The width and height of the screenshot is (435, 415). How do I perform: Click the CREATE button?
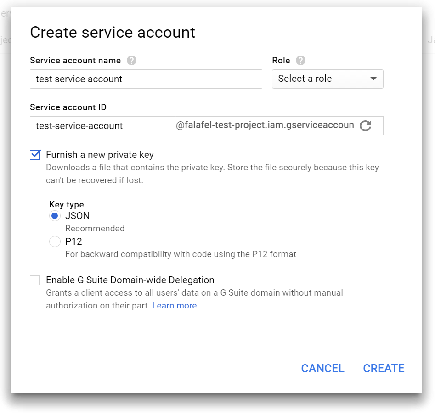[384, 368]
